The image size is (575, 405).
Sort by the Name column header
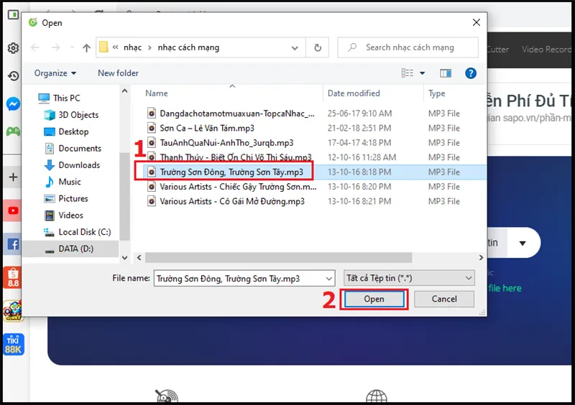pyautogui.click(x=157, y=93)
